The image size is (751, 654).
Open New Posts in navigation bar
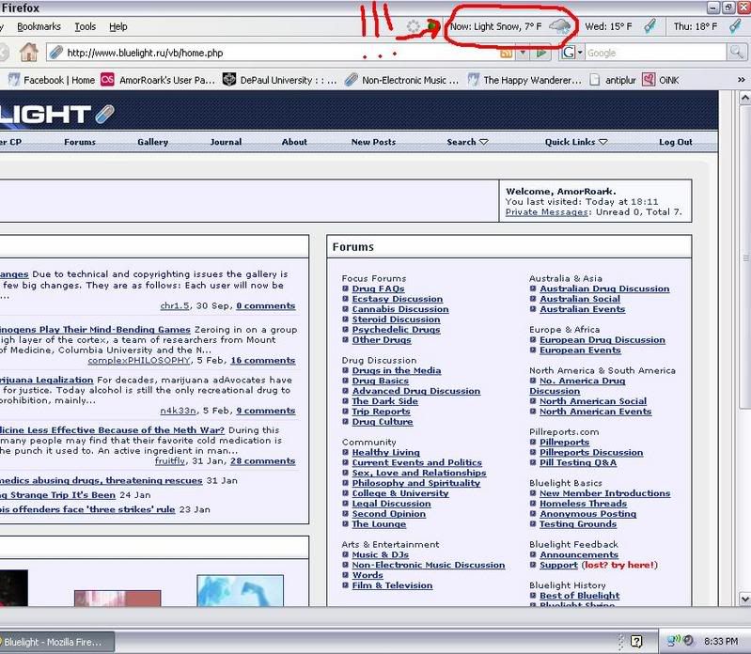click(x=373, y=142)
